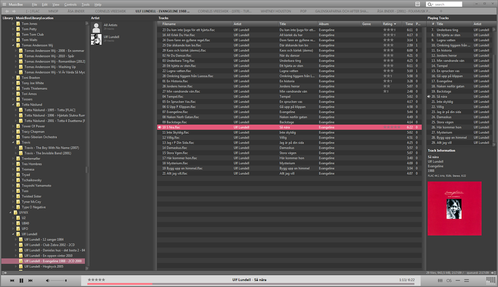Click the previous track button
Viewport: 498px width, 287px height.
[12, 281]
